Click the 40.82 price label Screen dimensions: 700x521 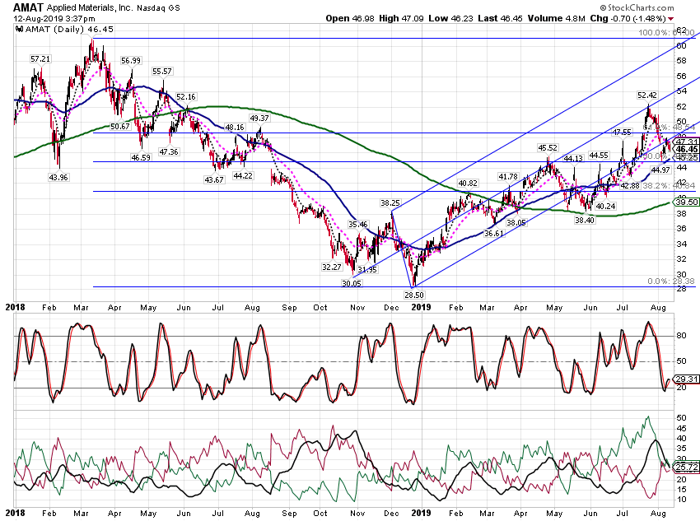click(x=468, y=183)
